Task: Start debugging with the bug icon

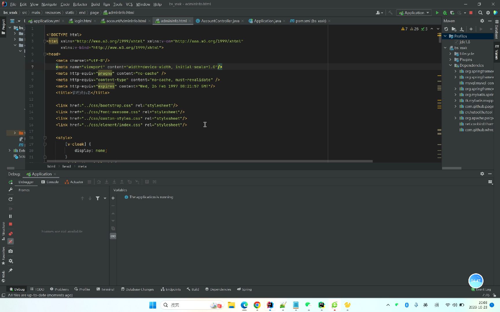Action: coord(445,13)
